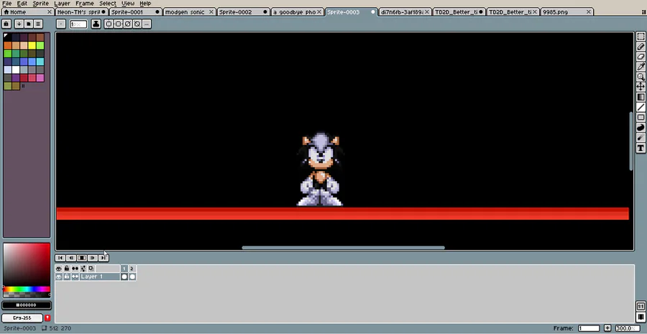Play the animation
647x334 pixels.
tap(82, 258)
